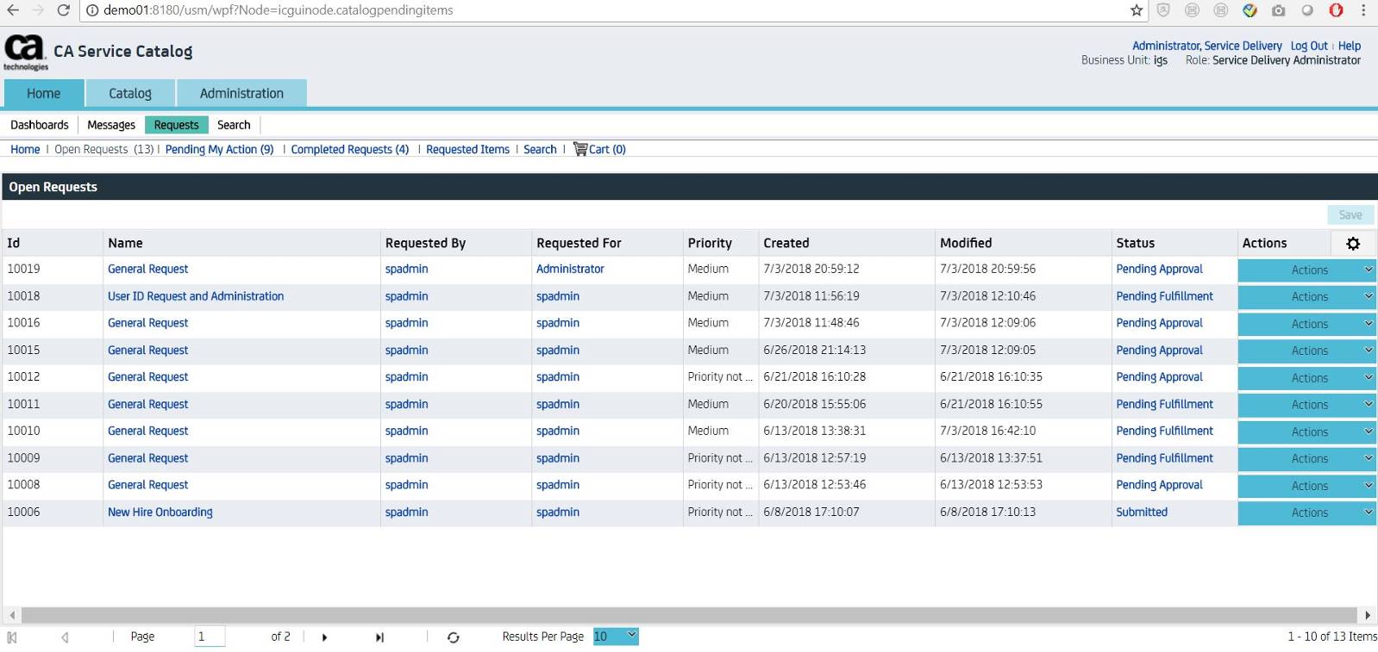Click the red Opera-style extension icon
The width and height of the screenshot is (1378, 652).
(1336, 10)
